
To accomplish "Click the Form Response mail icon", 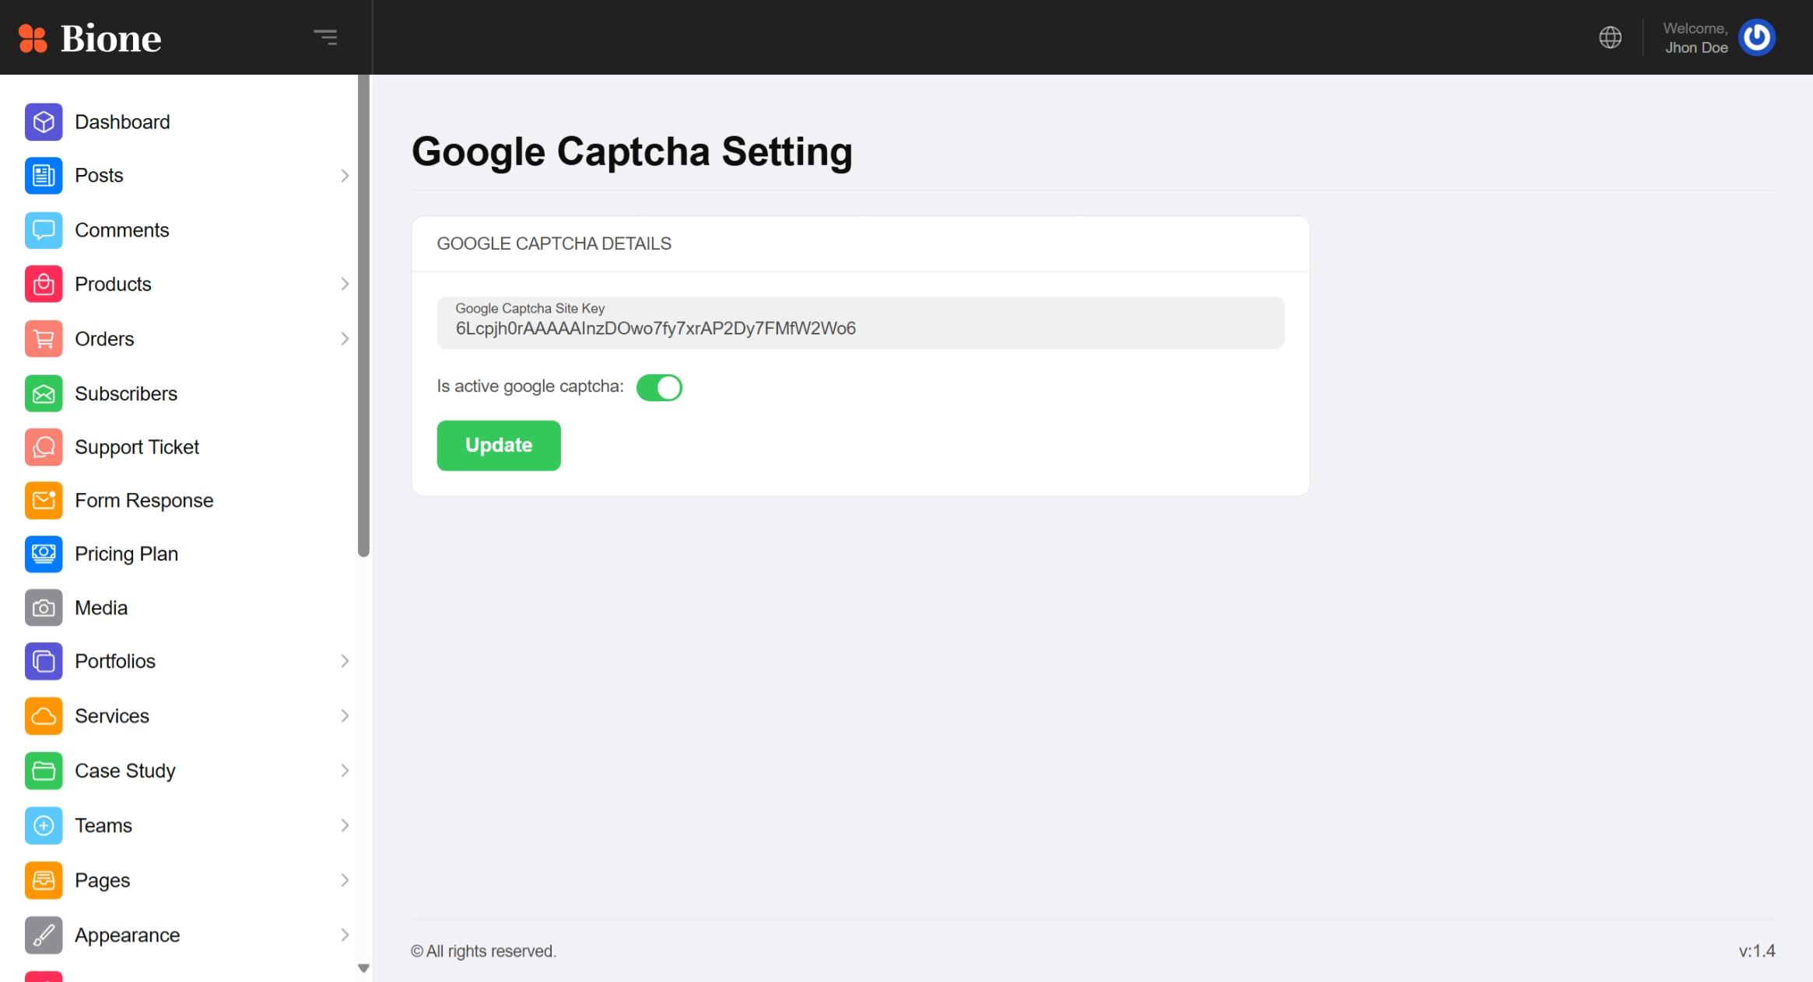I will coord(44,500).
